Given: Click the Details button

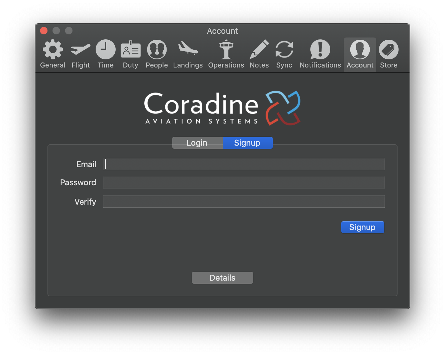Looking at the screenshot, I should [x=222, y=278].
